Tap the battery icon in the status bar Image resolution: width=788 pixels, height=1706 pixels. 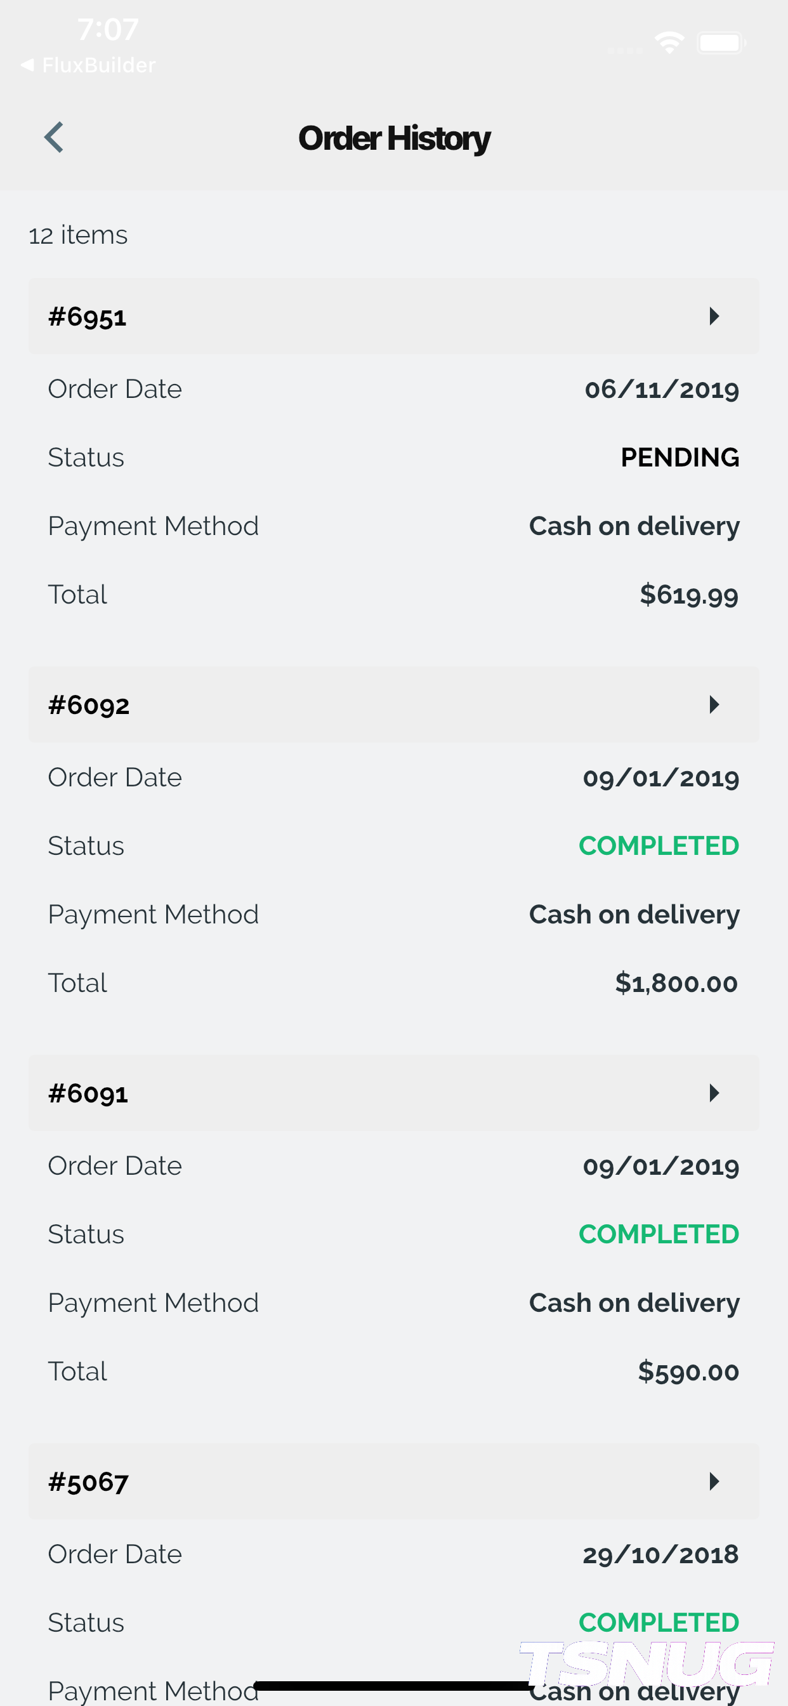tap(721, 43)
